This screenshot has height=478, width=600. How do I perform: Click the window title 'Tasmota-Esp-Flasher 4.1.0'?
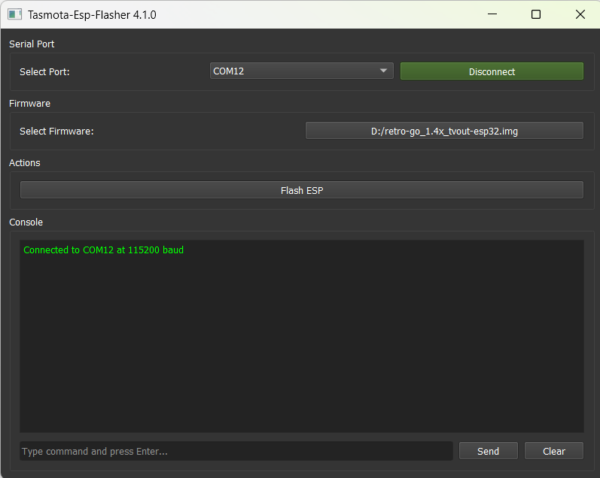coord(92,15)
